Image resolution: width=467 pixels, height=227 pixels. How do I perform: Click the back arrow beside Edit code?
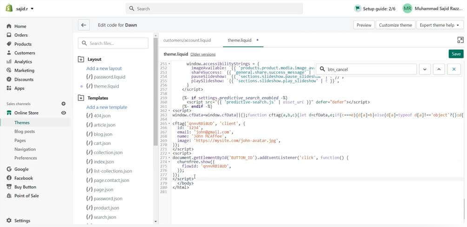click(84, 25)
